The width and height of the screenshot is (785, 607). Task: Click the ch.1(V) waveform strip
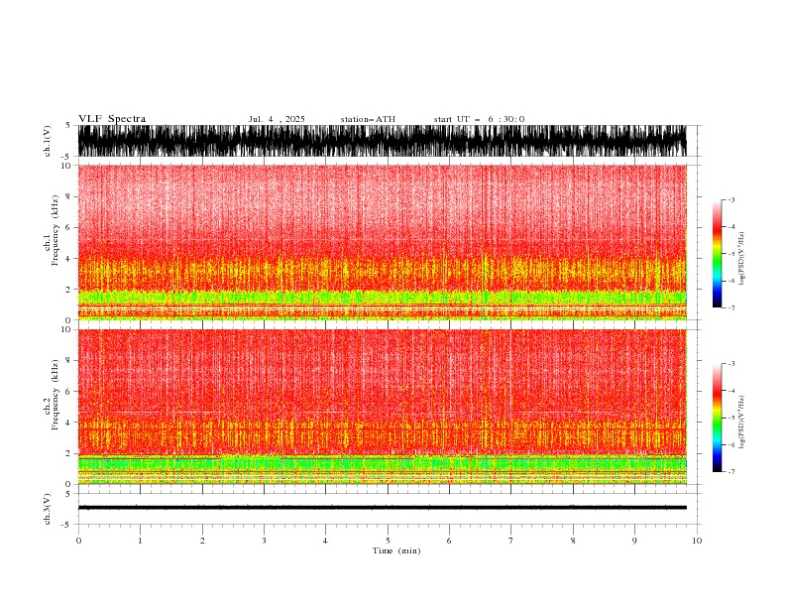(x=382, y=141)
